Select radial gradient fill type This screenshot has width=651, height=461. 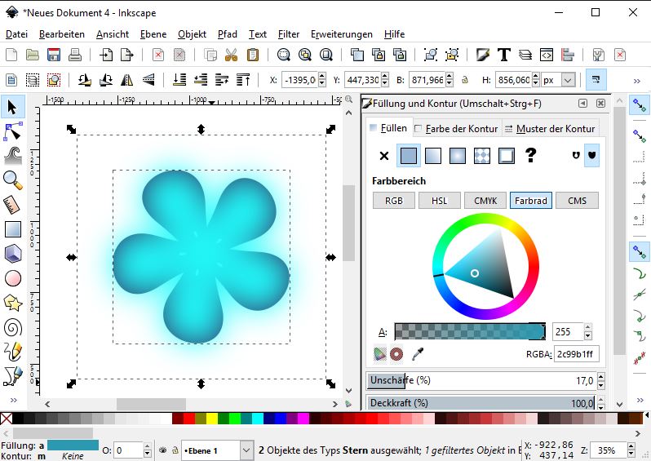click(457, 156)
